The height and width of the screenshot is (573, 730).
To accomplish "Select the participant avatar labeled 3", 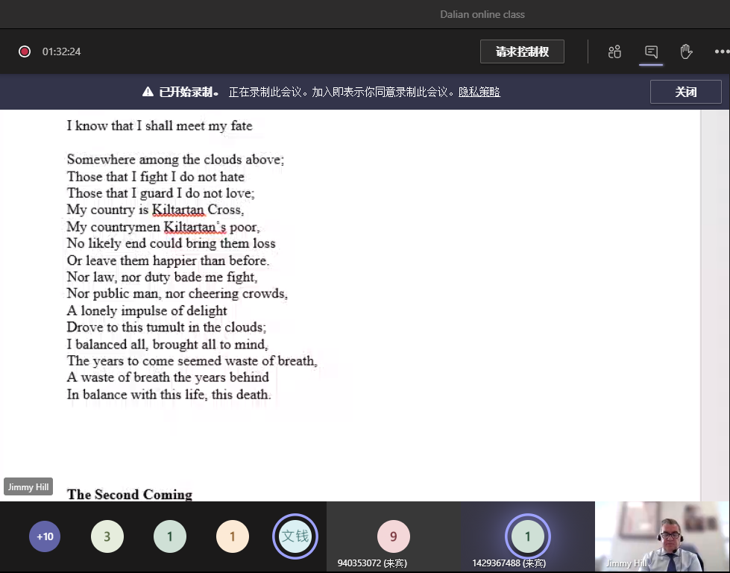I will click(x=107, y=536).
